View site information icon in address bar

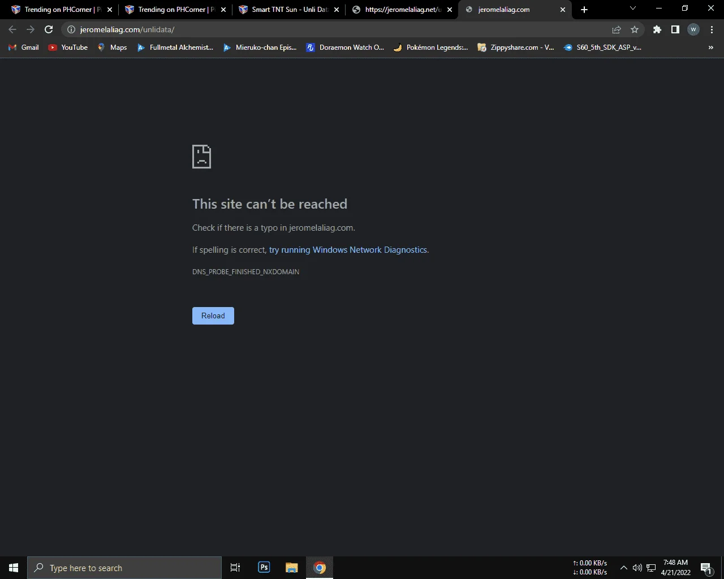click(x=71, y=29)
